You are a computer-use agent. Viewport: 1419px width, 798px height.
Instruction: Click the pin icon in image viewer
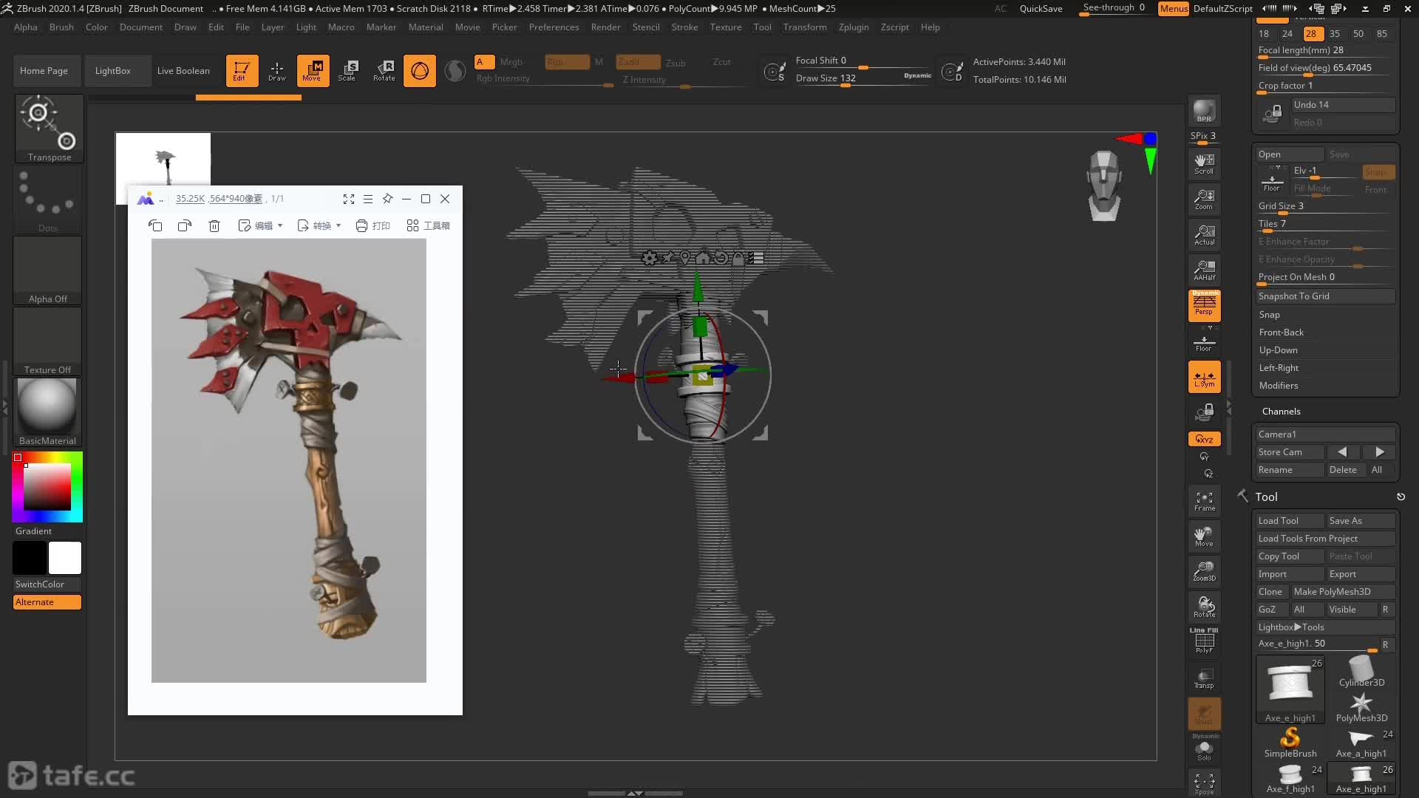point(387,199)
